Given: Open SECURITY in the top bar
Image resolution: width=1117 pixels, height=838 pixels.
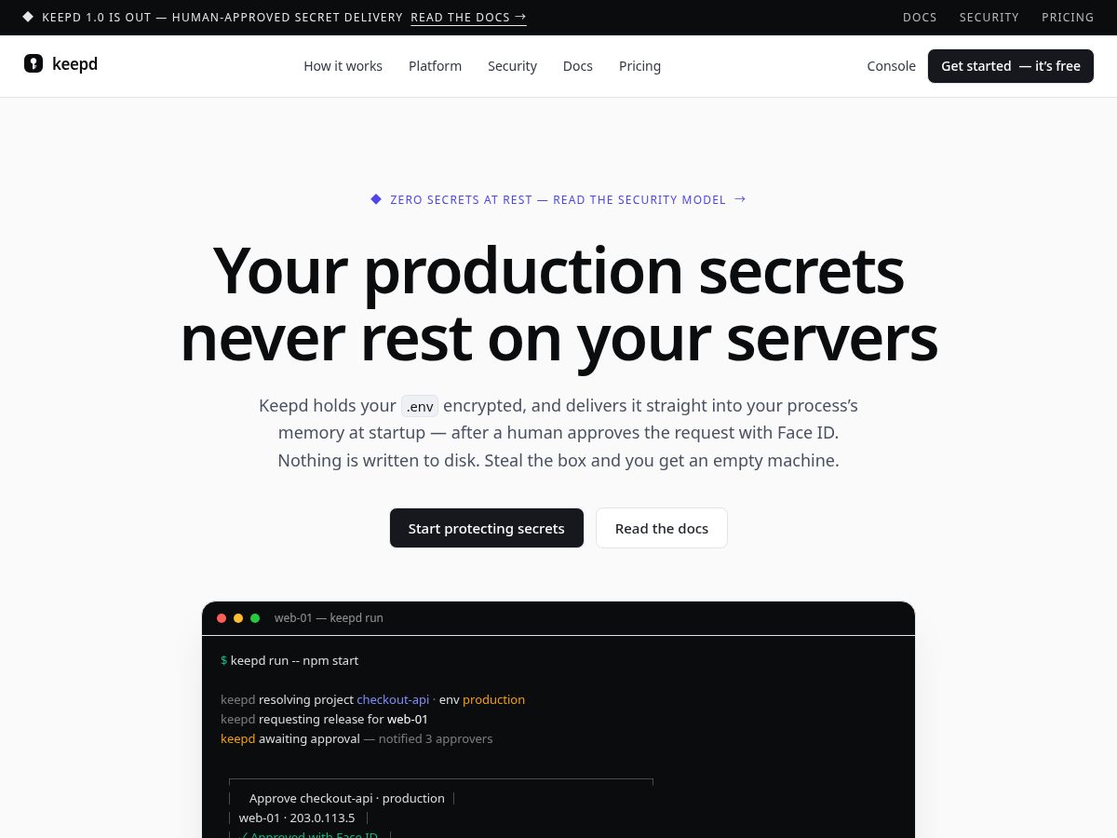Looking at the screenshot, I should click(x=989, y=18).
